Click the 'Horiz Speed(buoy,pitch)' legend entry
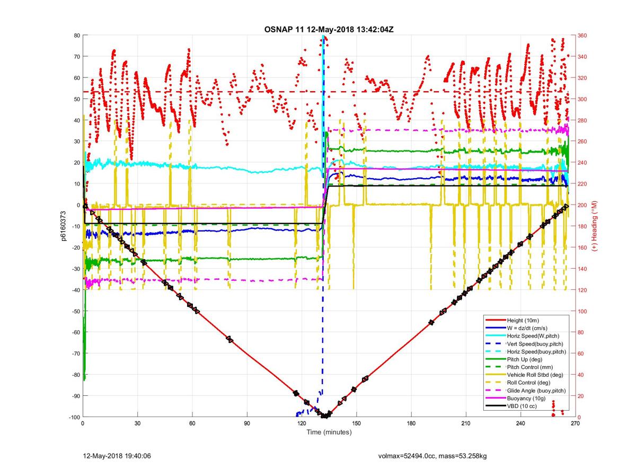The height and width of the screenshot is (469, 636). pyautogui.click(x=536, y=351)
